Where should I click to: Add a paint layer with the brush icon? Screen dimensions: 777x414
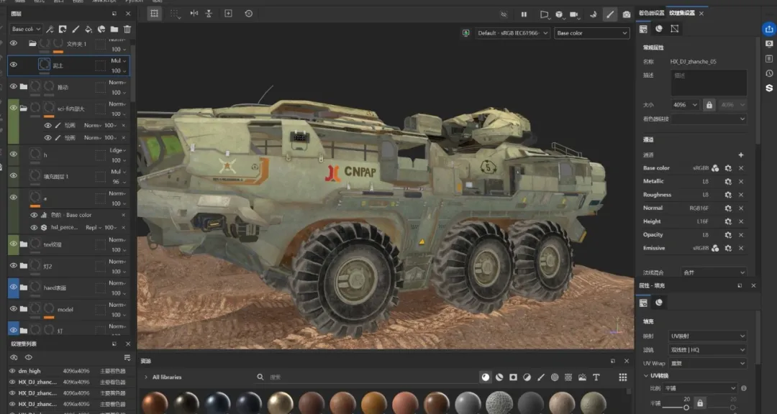tap(76, 29)
